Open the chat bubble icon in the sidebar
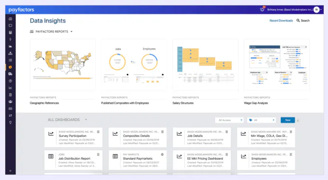Screen dimensions: 328x180 click(x=10, y=26)
